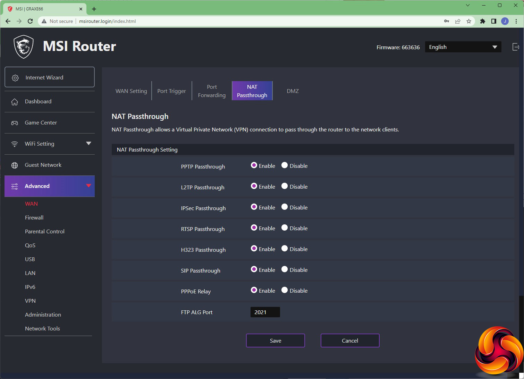Click the Game Center label in the sidebar
The height and width of the screenshot is (379, 524).
(41, 123)
